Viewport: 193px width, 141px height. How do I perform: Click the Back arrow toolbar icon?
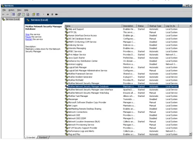3,14
